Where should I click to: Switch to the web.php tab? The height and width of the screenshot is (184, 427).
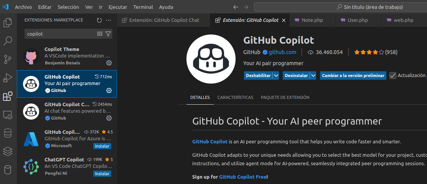(403, 20)
